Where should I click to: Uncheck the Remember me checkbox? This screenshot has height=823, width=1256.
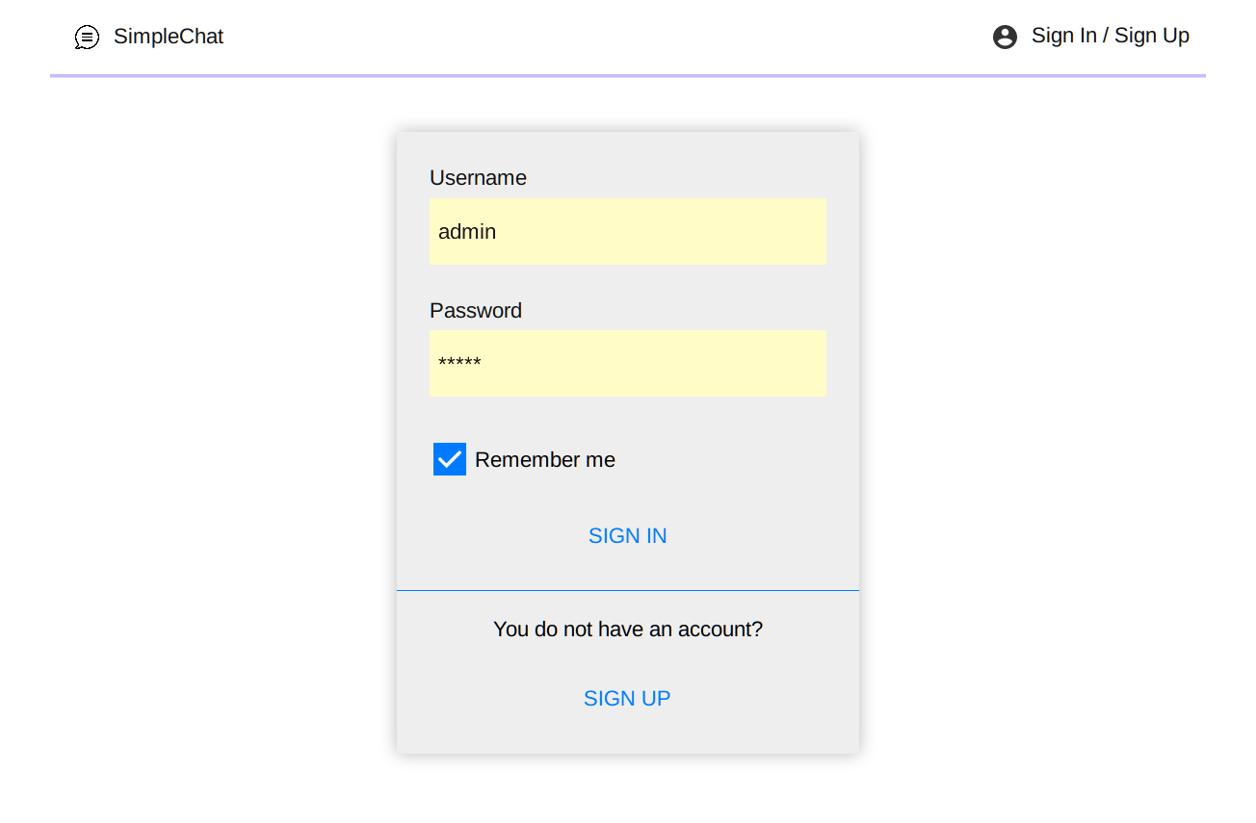[x=449, y=459]
